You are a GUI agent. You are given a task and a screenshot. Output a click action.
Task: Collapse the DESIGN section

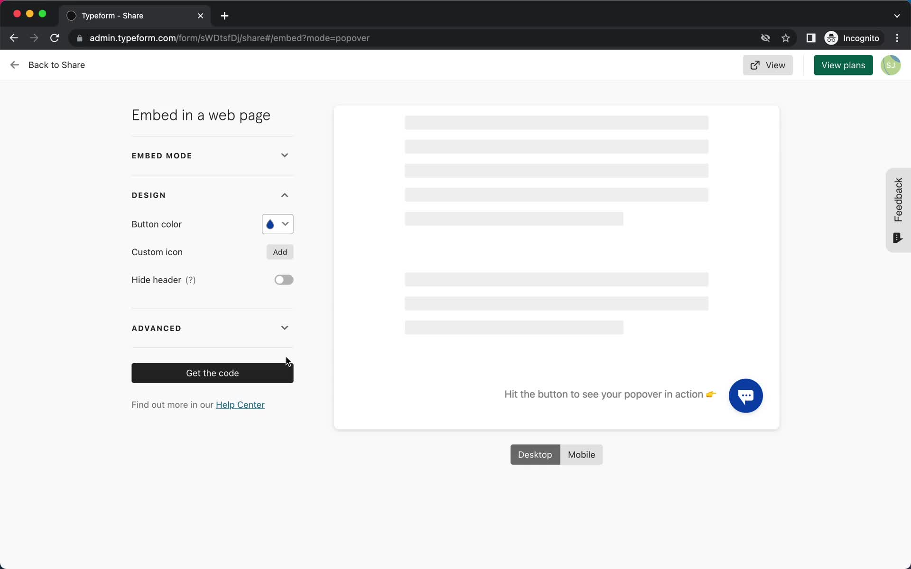pos(284,195)
